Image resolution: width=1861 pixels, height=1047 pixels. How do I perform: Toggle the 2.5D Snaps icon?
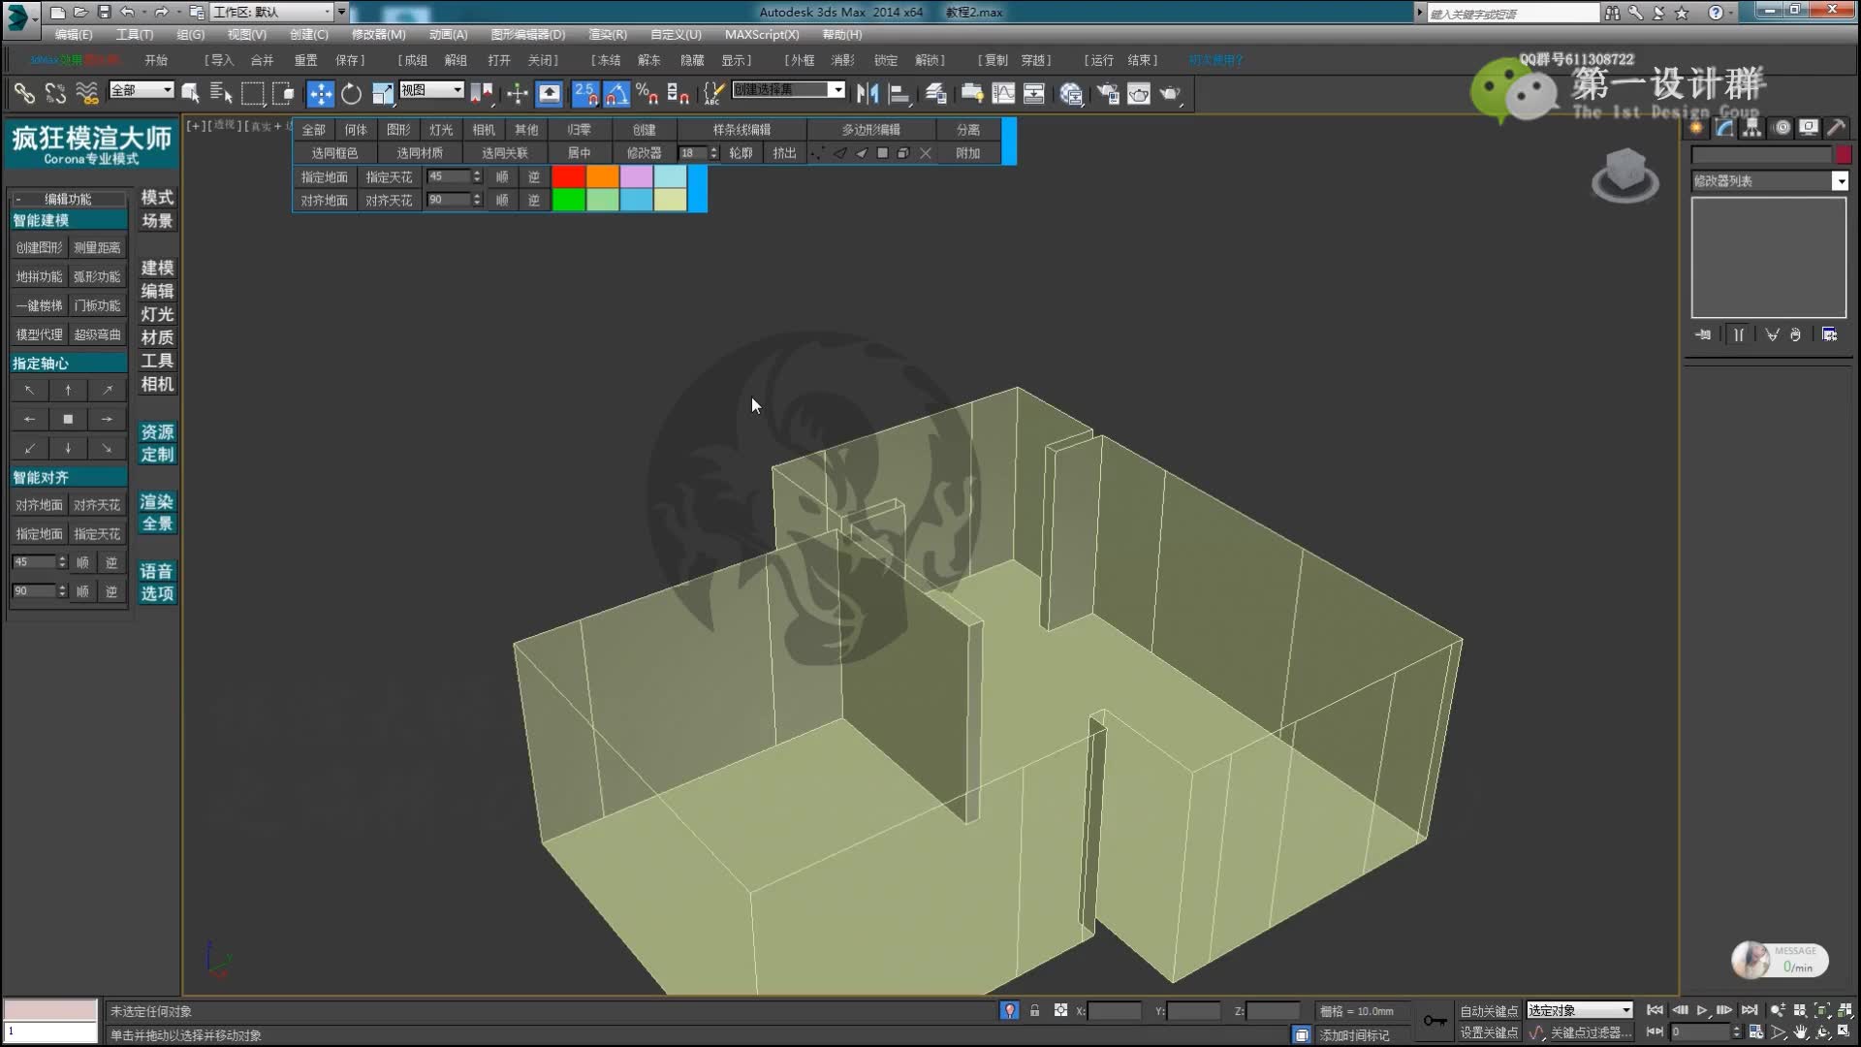(585, 93)
